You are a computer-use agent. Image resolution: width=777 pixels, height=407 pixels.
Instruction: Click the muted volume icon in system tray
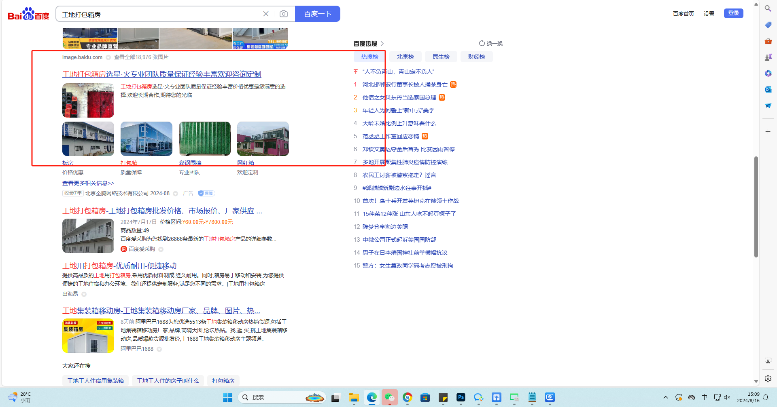coord(727,397)
